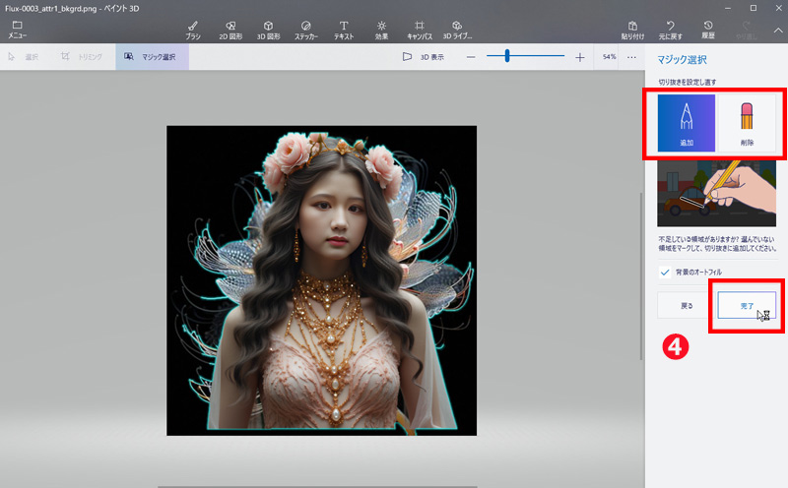Image resolution: width=788 pixels, height=488 pixels.
Task: Select the 削除 remove eraser tool
Action: pos(747,123)
